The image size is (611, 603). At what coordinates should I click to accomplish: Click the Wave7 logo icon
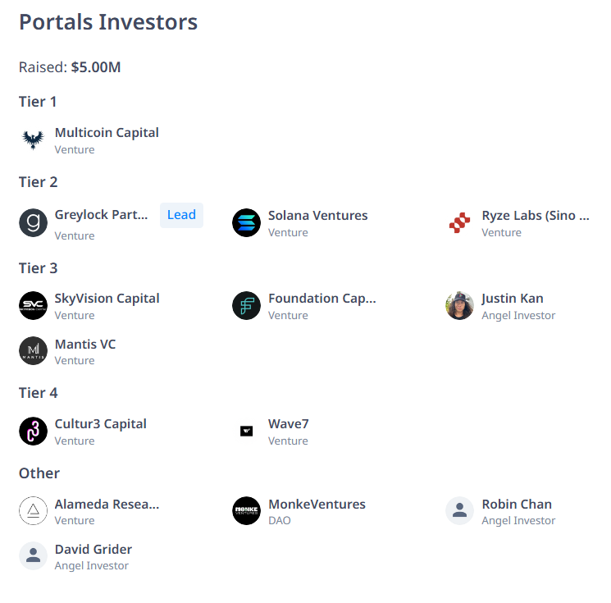point(246,431)
